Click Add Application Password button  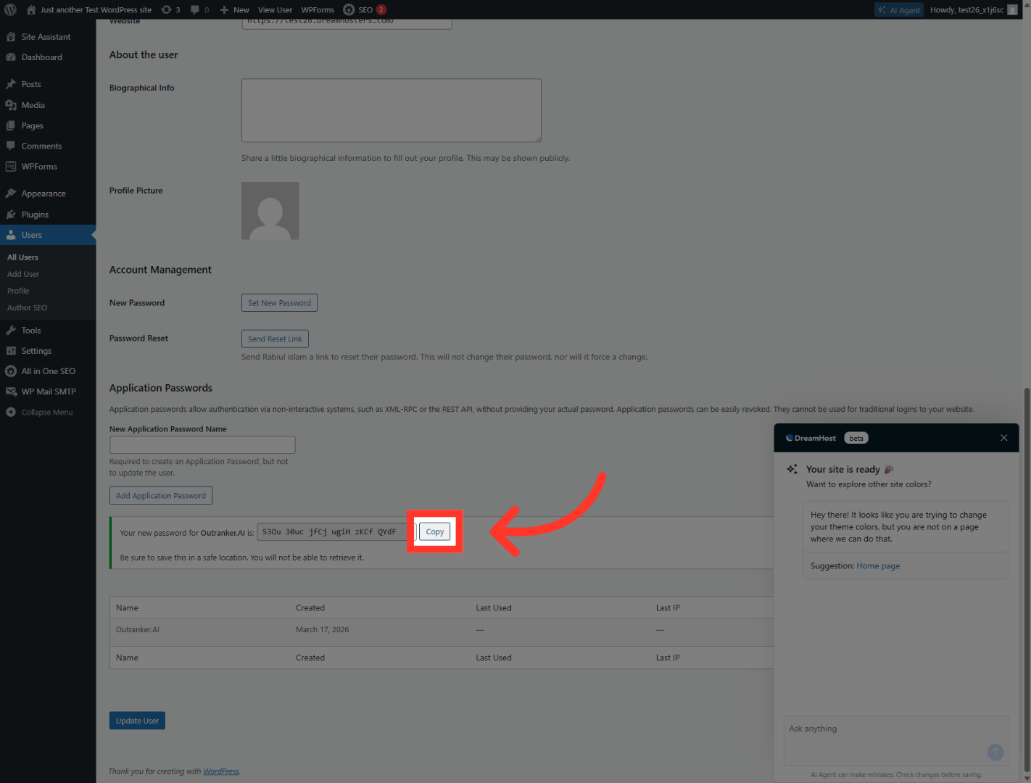click(161, 496)
